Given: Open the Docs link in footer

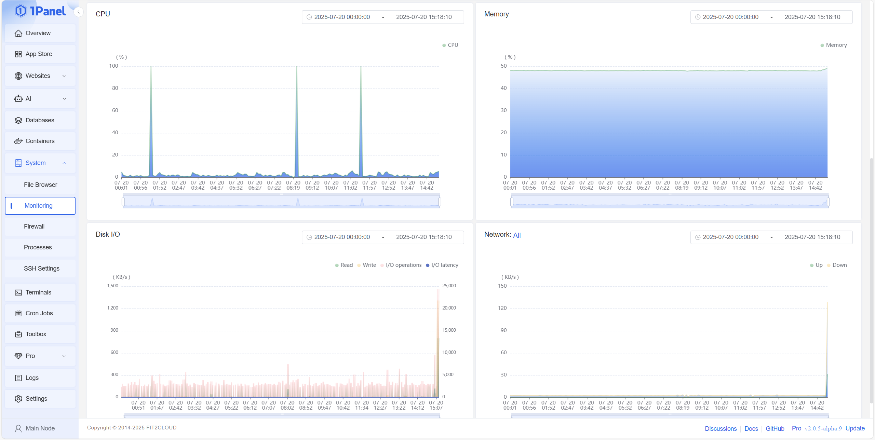Looking at the screenshot, I should click(751, 428).
